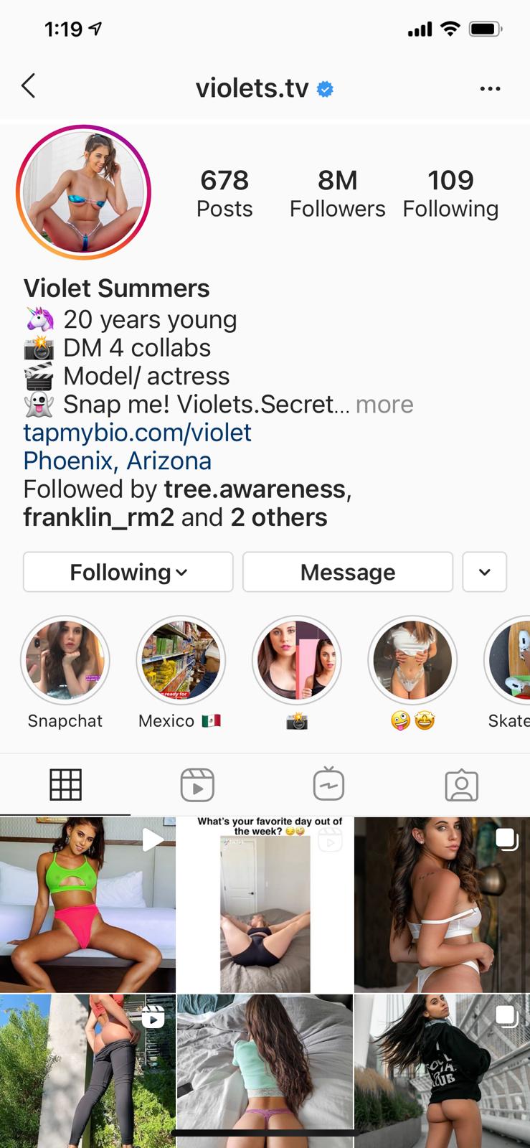Open the profile picture story ring
Viewport: 530px width, 1148px height.
click(84, 192)
